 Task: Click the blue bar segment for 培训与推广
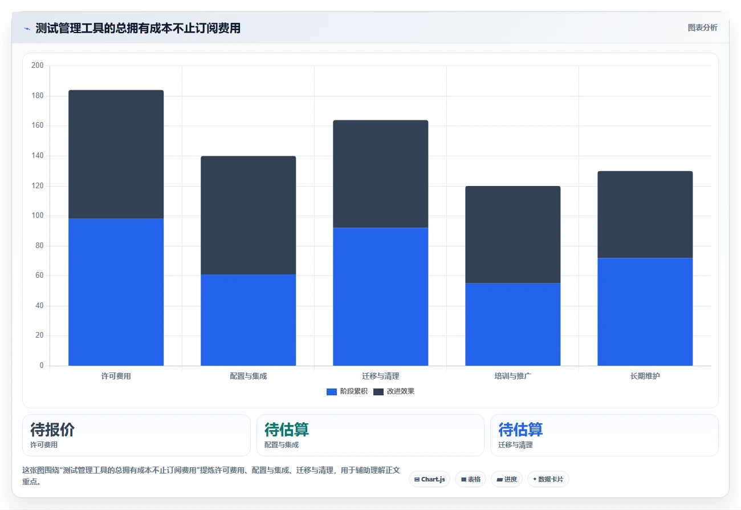(512, 325)
